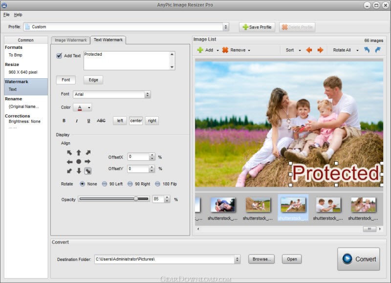The height and width of the screenshot is (283, 391).
Task: Click the green plus Add icon
Action: 200,50
